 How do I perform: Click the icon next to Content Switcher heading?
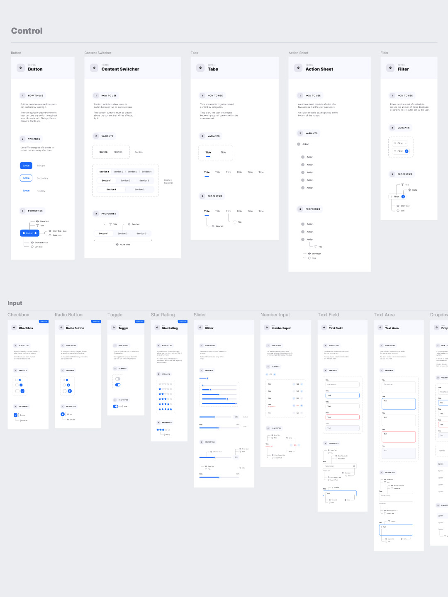click(x=94, y=68)
